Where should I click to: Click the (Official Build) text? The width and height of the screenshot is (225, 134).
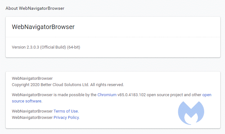pos(53,47)
